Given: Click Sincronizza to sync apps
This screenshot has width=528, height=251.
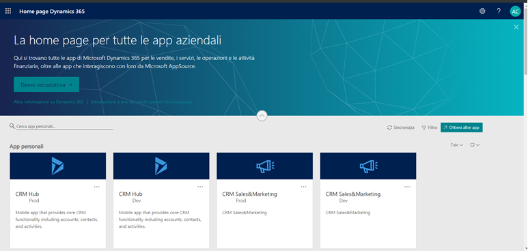Looking at the screenshot, I should coord(401,128).
